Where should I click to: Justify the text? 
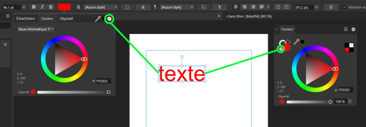click(x=262, y=7)
